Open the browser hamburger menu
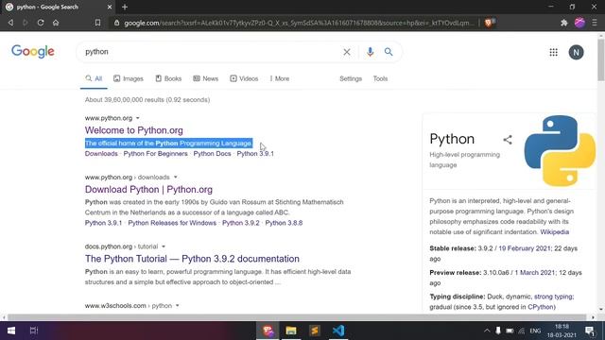The width and height of the screenshot is (605, 340). point(595,23)
